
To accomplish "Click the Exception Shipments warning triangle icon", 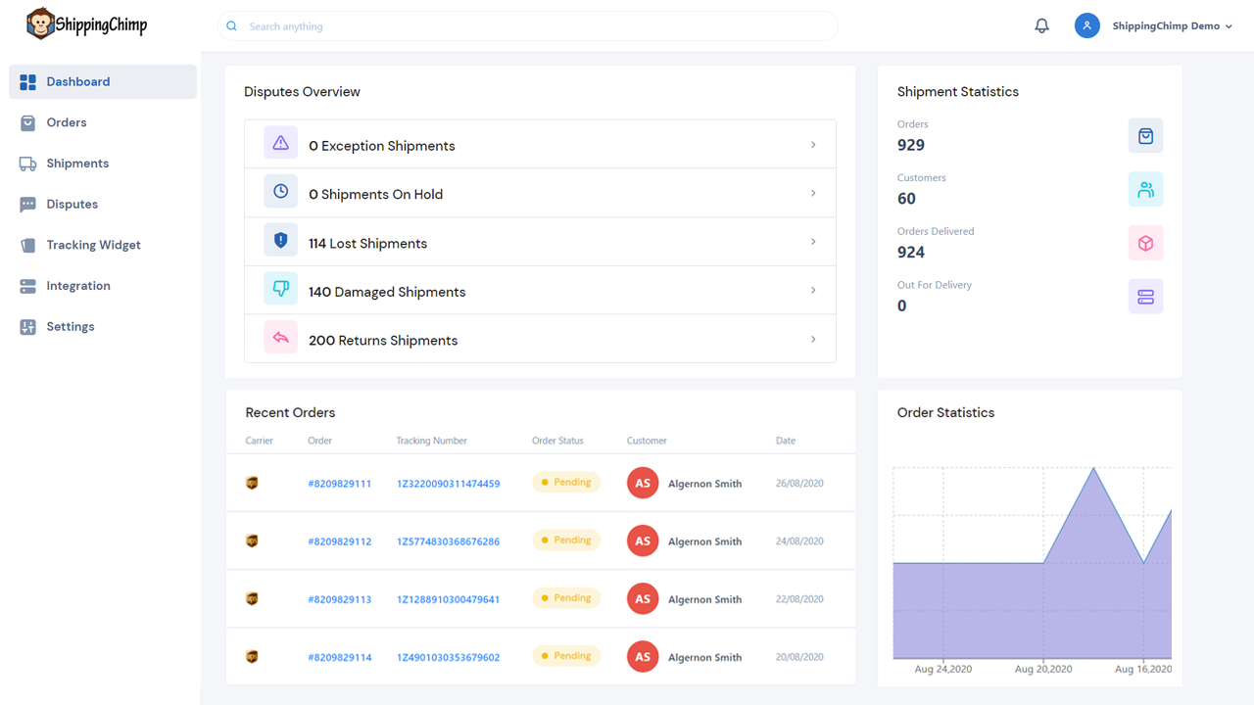I will coord(281,143).
